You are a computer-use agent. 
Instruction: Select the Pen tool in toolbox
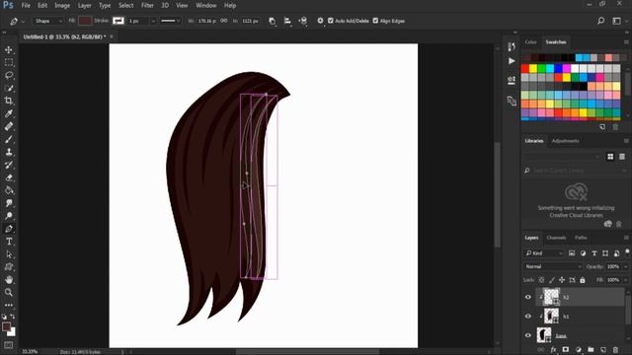[9, 229]
